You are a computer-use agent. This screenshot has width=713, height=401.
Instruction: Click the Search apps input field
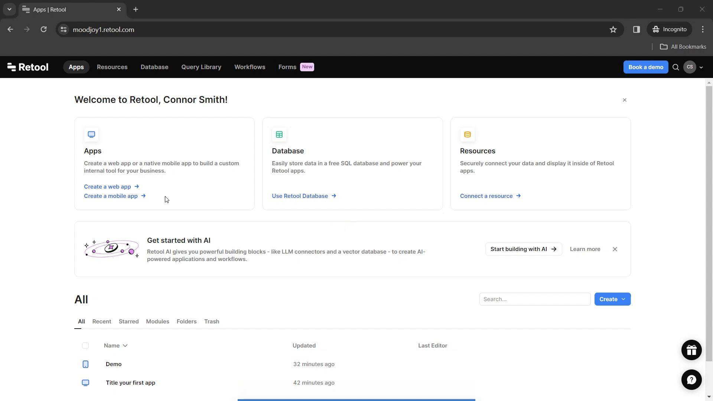[x=535, y=299]
